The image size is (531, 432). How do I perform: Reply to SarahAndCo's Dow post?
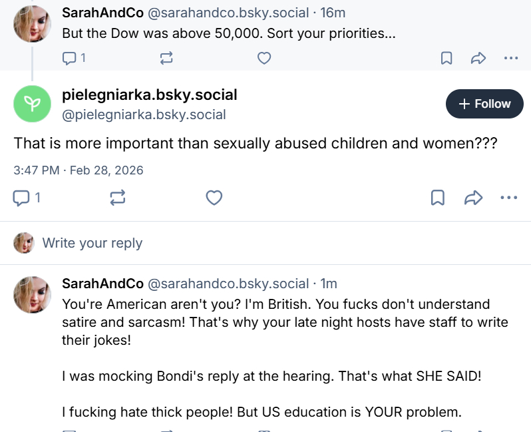pos(70,59)
